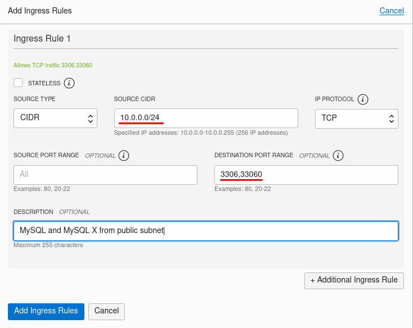The width and height of the screenshot is (413, 328).
Task: Click the Source Port Range input field
Action: point(105,175)
